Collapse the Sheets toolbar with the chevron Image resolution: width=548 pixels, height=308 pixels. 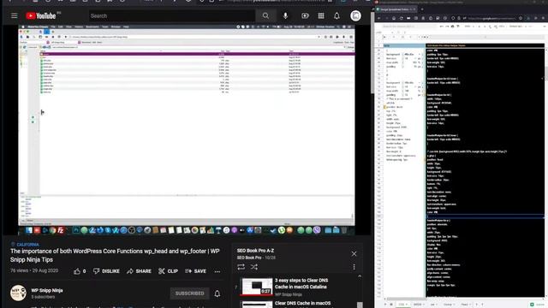pyautogui.click(x=545, y=27)
